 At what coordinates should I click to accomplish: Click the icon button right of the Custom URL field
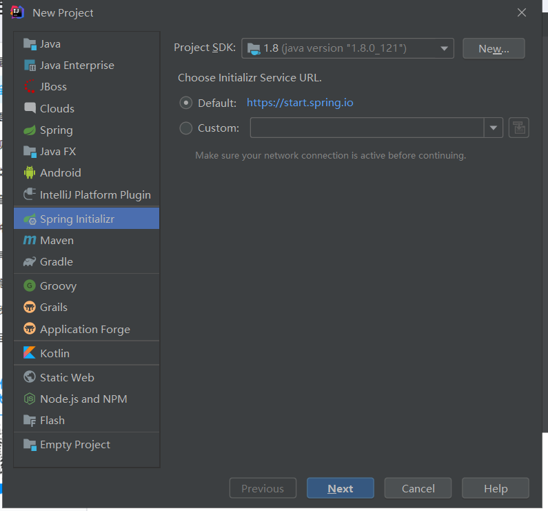pos(518,128)
